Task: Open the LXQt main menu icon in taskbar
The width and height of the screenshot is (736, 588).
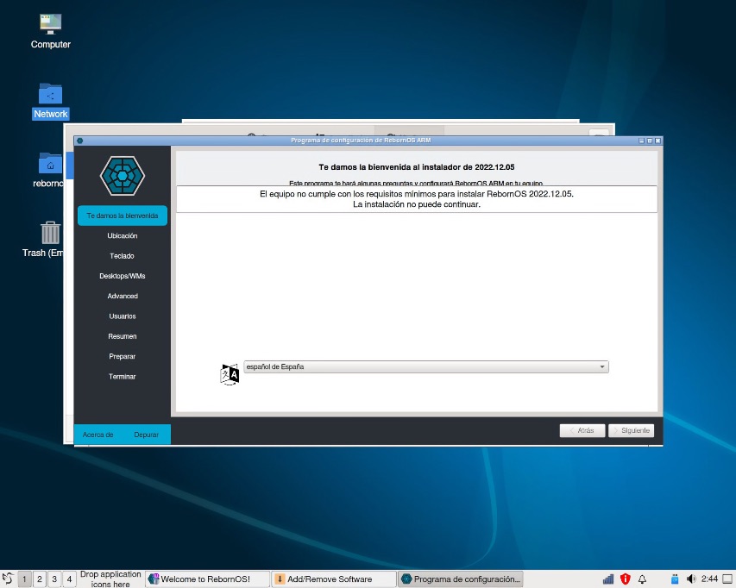Action: pos(8,579)
